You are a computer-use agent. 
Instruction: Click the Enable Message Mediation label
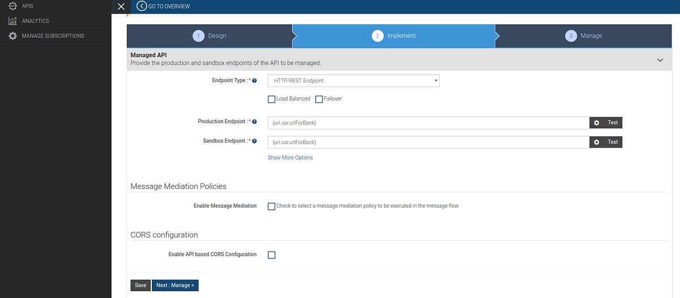click(x=225, y=206)
